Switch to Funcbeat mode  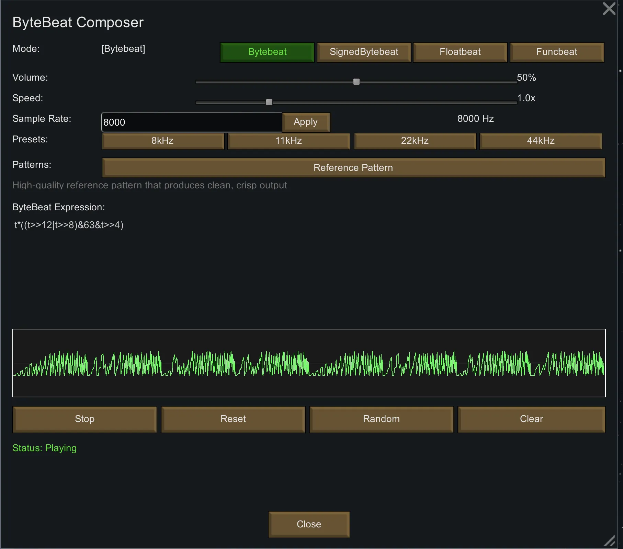(x=556, y=52)
